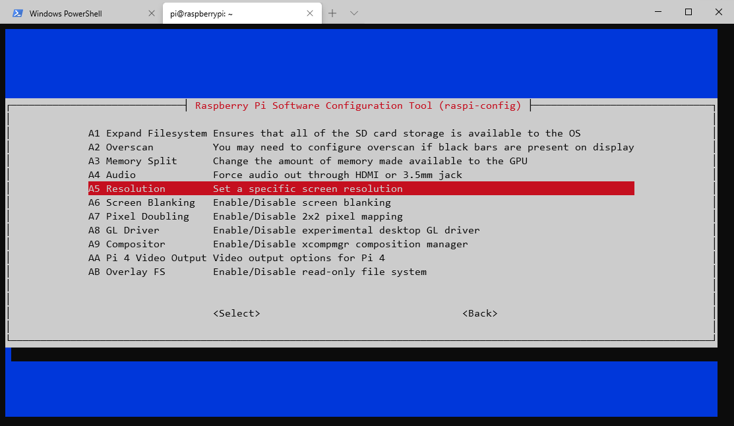Viewport: 734px width, 426px height.
Task: Open the new tab profile dropdown arrow
Action: click(x=354, y=14)
